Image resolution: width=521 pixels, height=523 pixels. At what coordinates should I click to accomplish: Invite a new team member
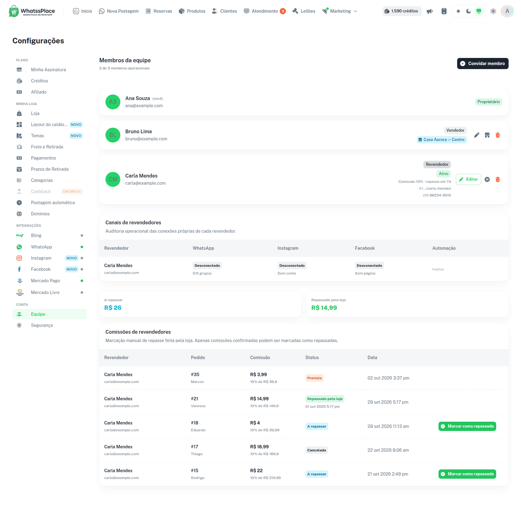pyautogui.click(x=483, y=64)
